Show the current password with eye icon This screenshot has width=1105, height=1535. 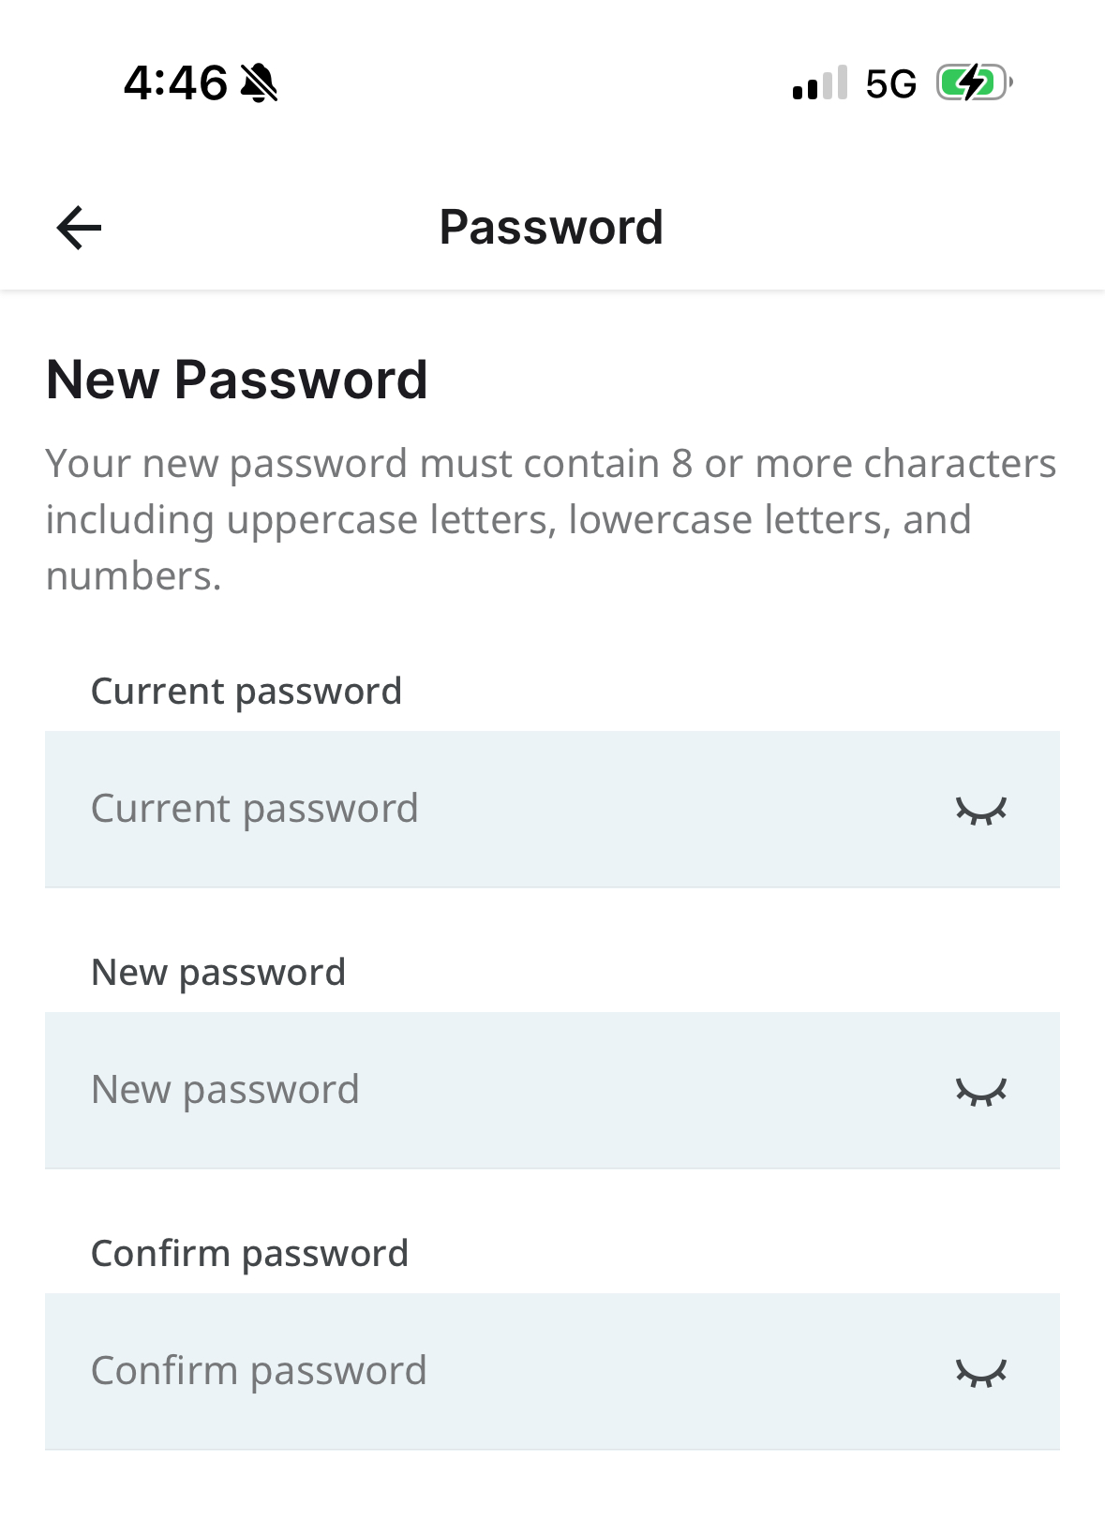tap(980, 810)
